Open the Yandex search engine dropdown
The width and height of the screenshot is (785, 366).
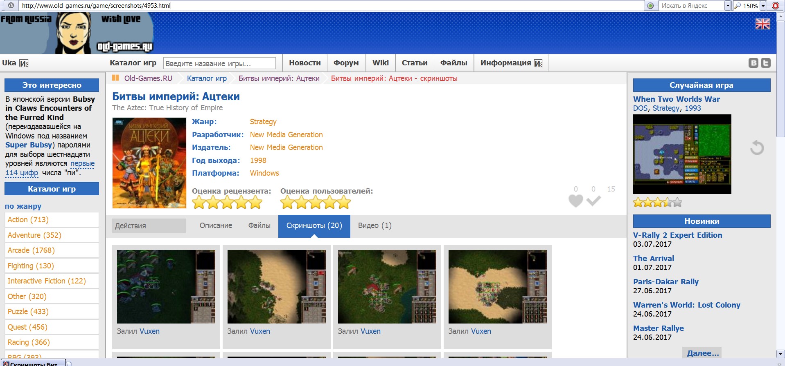[728, 6]
